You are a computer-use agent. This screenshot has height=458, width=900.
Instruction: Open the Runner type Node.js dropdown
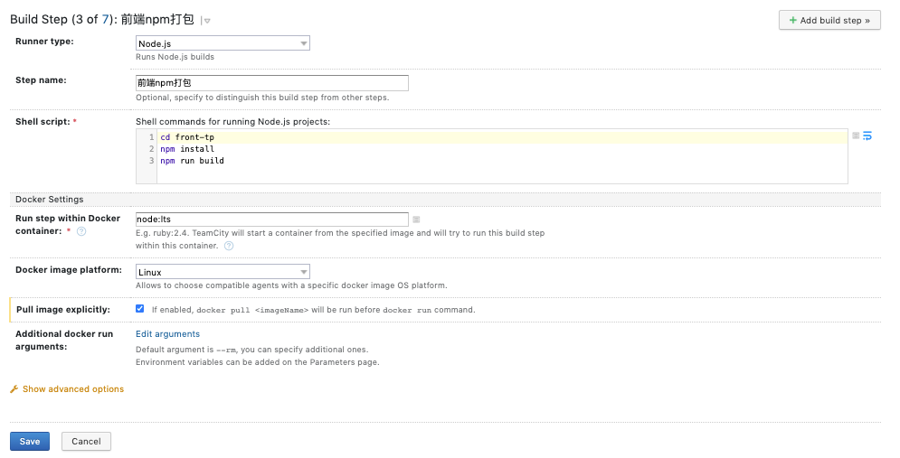(x=223, y=43)
